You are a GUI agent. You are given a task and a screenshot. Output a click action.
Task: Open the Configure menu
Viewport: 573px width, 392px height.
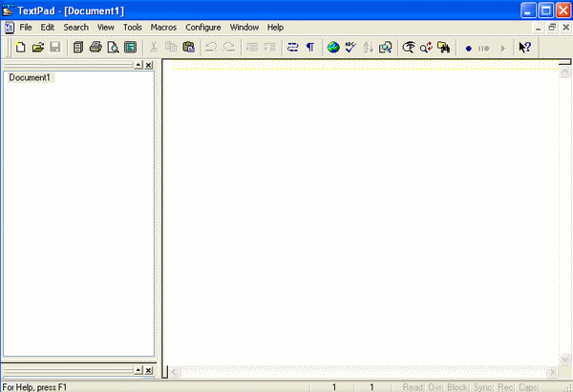[x=203, y=28]
